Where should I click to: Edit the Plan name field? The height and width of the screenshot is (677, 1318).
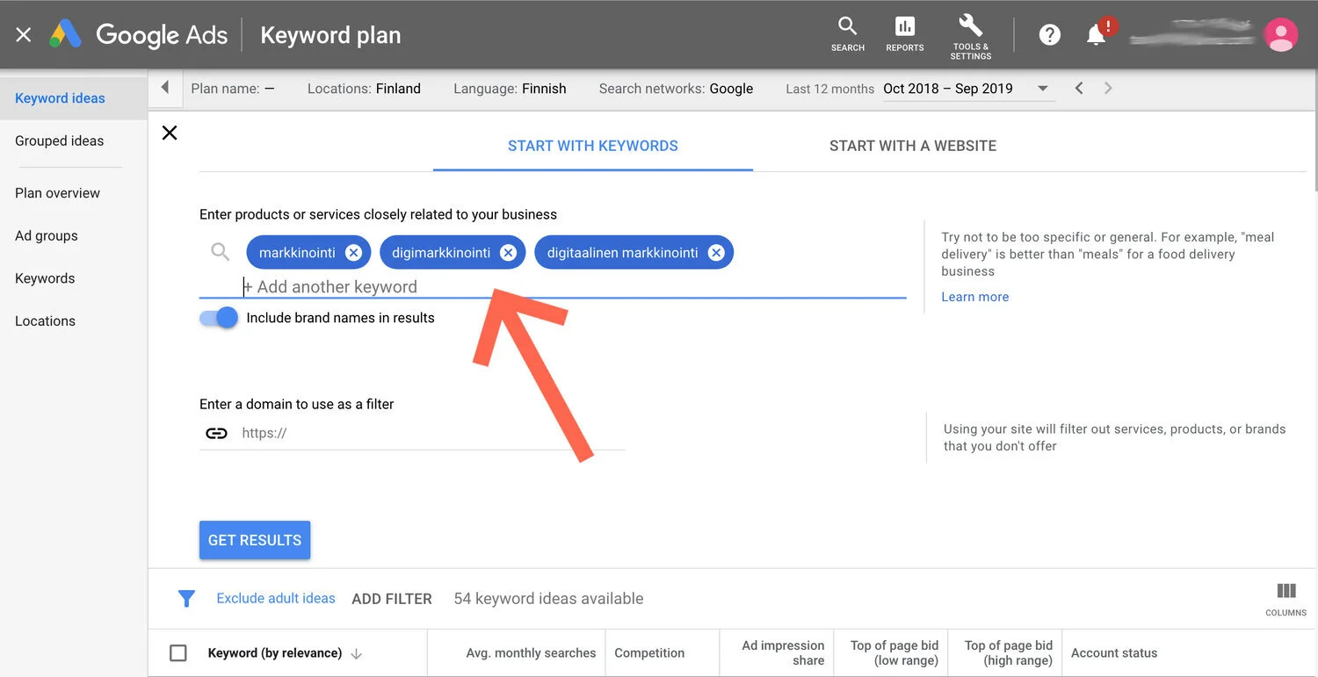[233, 89]
